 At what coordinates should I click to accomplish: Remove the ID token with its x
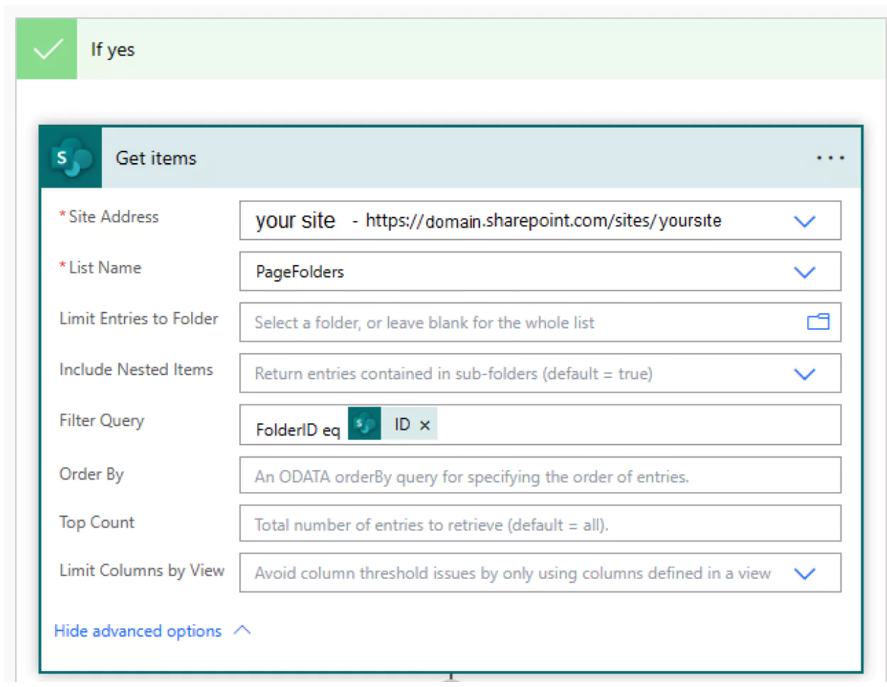pyautogui.click(x=424, y=425)
